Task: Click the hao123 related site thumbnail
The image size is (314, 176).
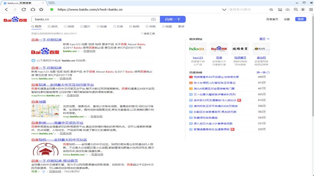Action: (x=197, y=49)
